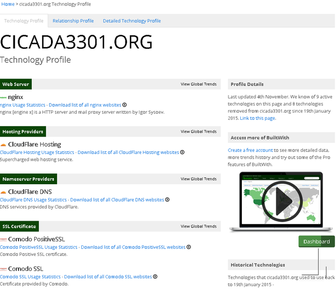Go to Home via breadcrumb

(x=8, y=4)
